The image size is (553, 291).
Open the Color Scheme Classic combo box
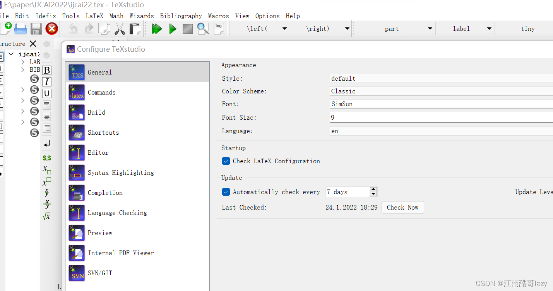coord(441,91)
